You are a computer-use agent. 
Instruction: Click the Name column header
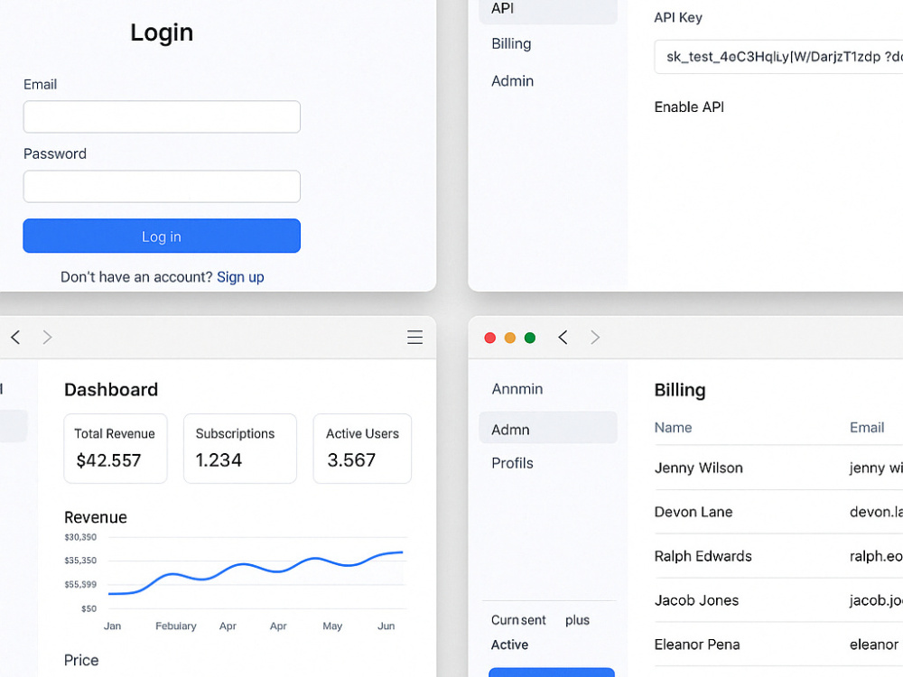[x=673, y=428]
